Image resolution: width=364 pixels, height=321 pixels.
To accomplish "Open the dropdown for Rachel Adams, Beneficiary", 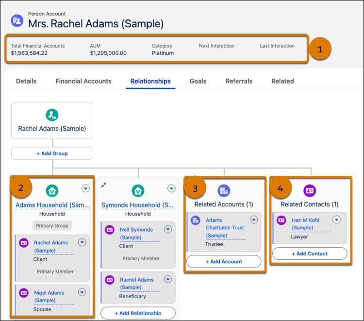I will (168, 279).
